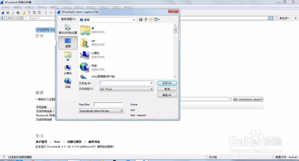Screen dimensions: 299x161
Task: Expand the display filter history dropdown
Action: click(276, 18)
